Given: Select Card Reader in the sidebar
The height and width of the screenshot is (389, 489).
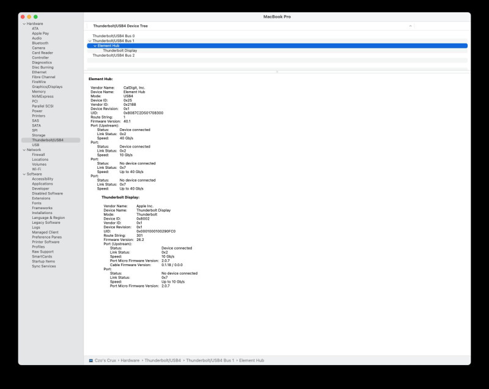Looking at the screenshot, I should coord(42,53).
